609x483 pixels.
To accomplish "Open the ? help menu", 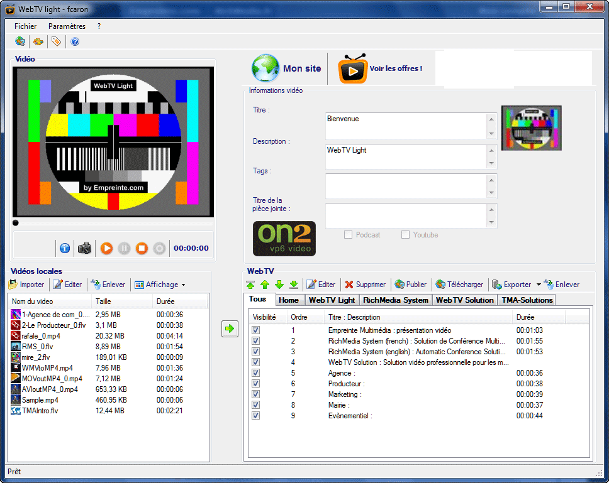I will pyautogui.click(x=99, y=26).
